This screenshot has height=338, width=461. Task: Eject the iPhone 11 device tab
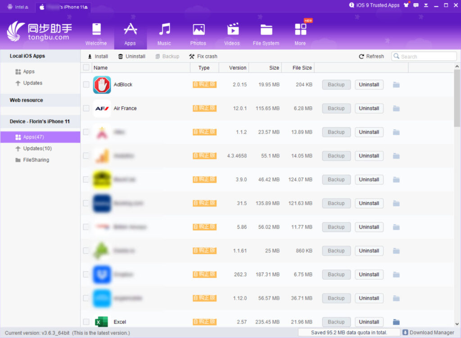click(x=86, y=7)
